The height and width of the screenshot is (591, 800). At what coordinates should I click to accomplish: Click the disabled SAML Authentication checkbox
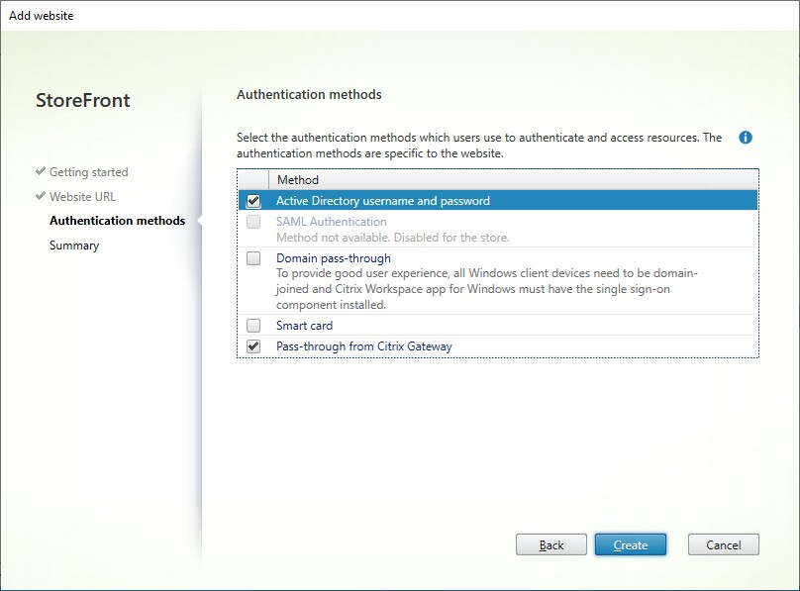(x=252, y=222)
